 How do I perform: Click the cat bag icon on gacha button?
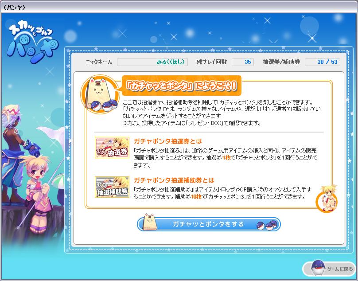pos(150,222)
